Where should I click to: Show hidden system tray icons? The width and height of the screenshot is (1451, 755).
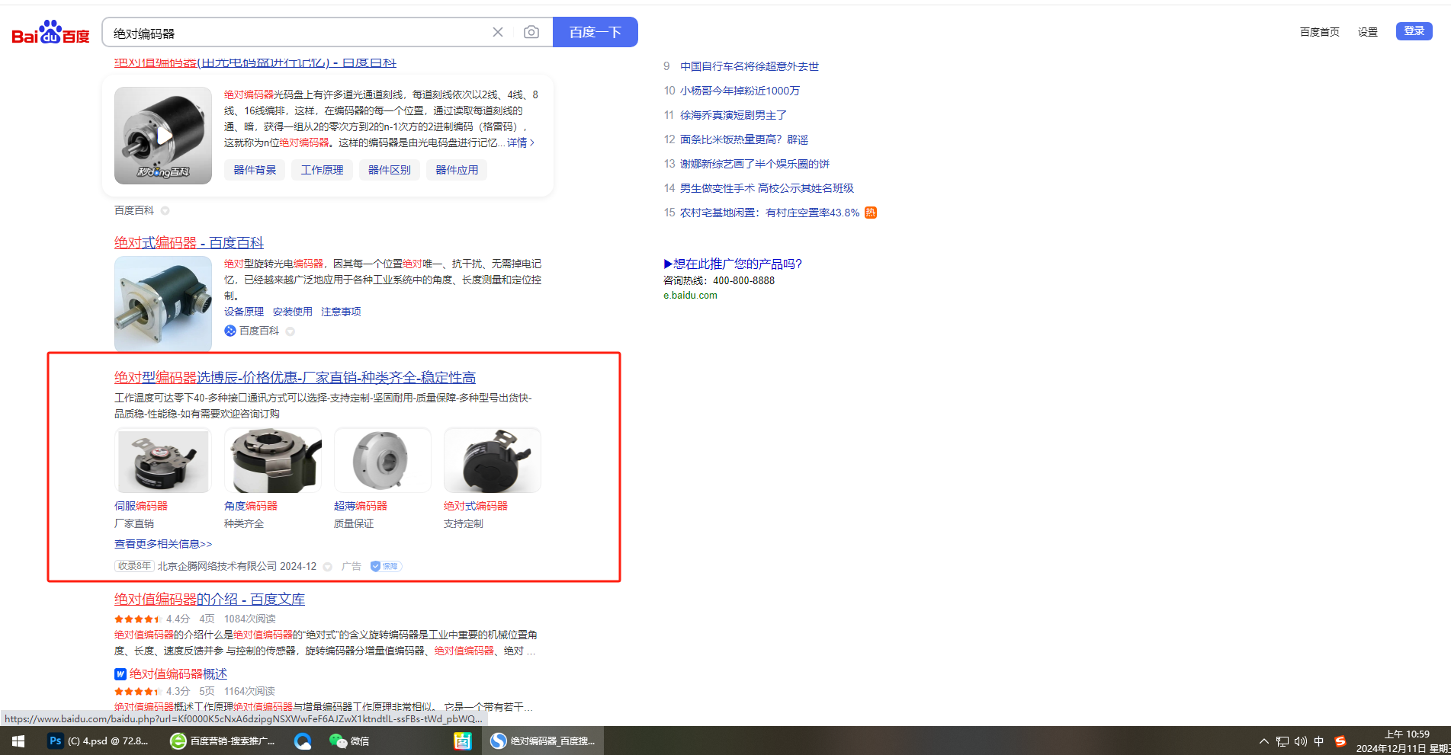coord(1263,741)
